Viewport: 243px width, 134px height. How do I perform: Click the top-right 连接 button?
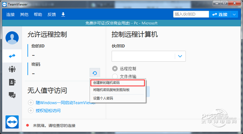(220, 15)
